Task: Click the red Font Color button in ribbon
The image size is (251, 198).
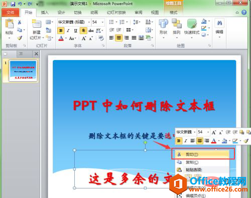Action: 61,39
